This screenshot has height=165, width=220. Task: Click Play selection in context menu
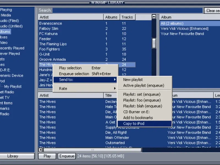pyautogui.click(x=85, y=68)
